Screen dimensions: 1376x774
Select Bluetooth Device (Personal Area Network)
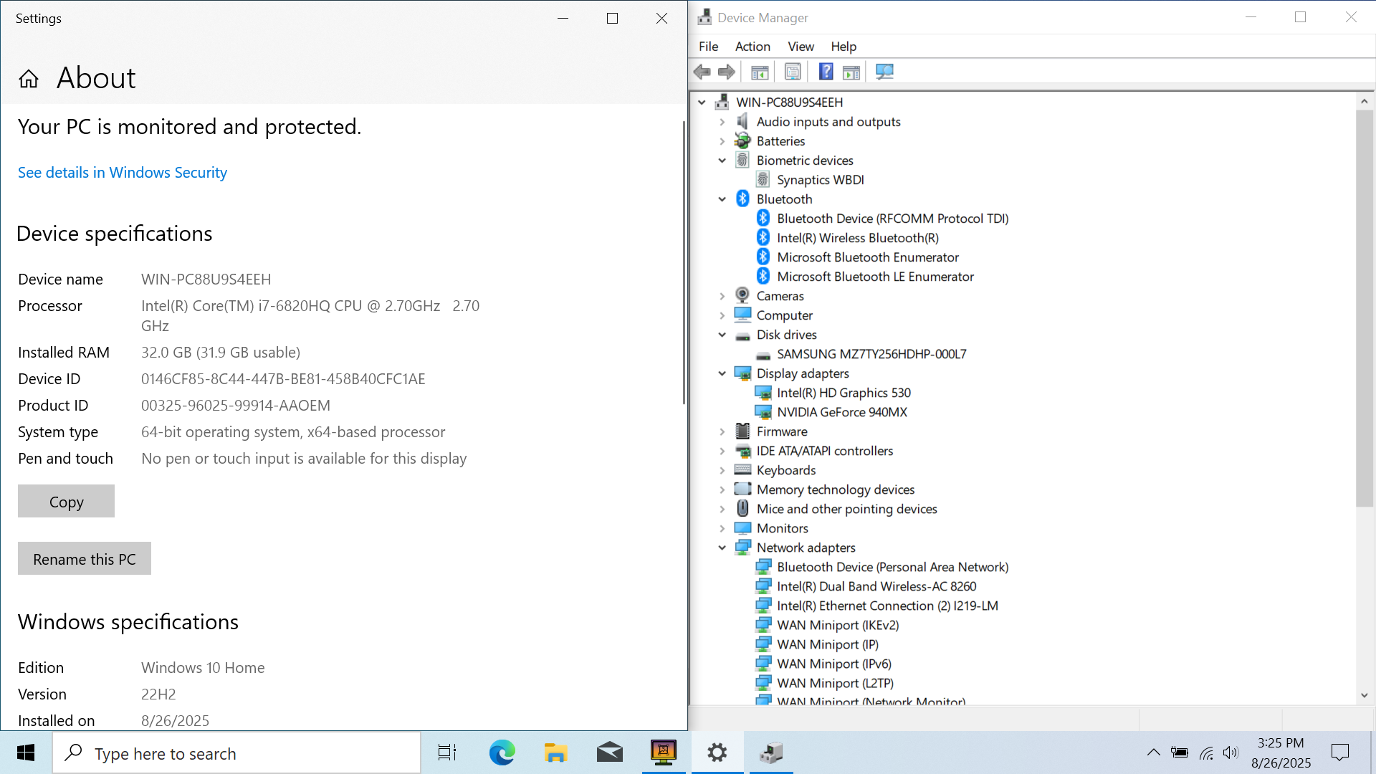click(x=892, y=567)
